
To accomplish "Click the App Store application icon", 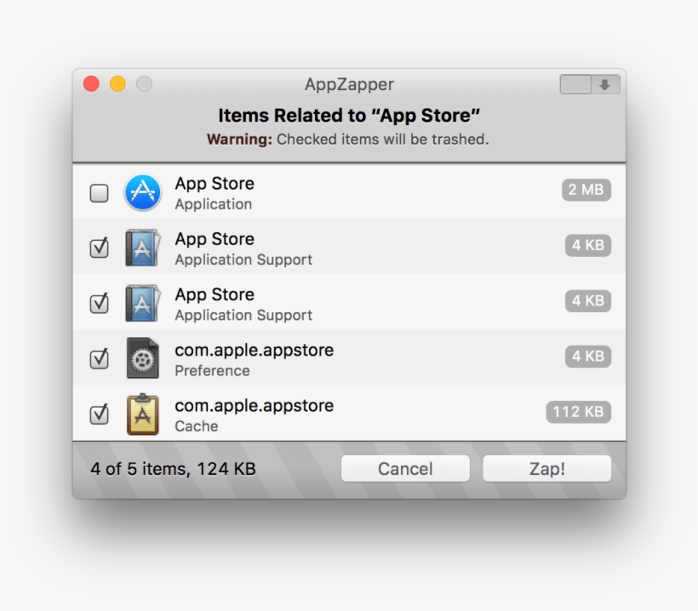I will coord(141,192).
